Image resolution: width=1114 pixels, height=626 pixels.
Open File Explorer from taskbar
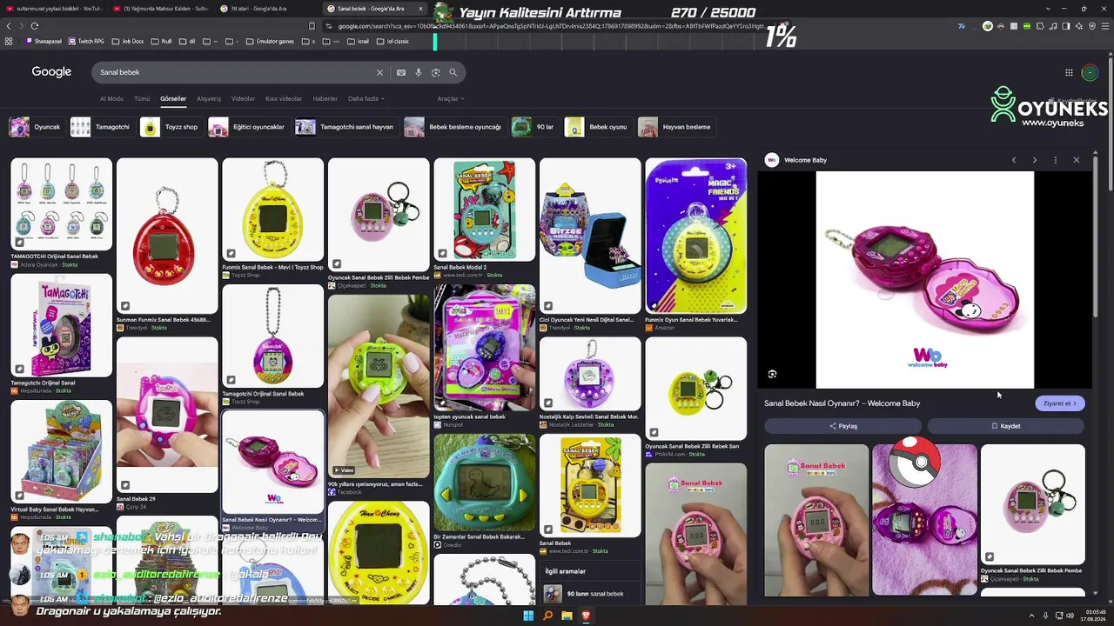point(567,616)
